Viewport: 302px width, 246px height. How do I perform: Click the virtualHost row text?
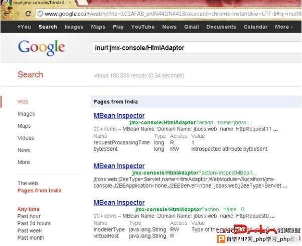tap(106, 236)
